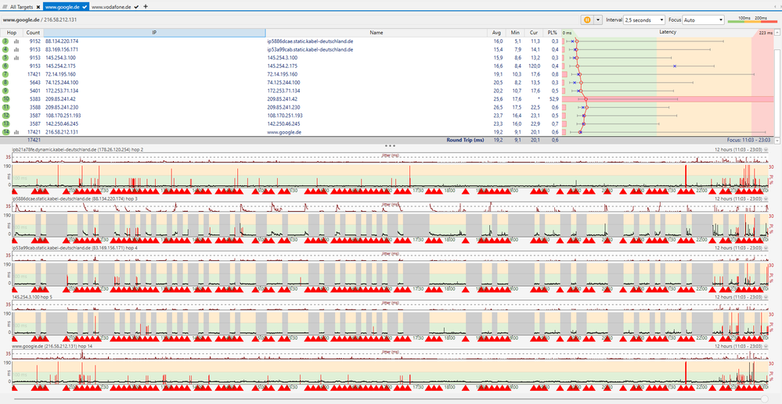Click the All Targets list icon
The width and height of the screenshot is (782, 404).
tap(6, 6)
